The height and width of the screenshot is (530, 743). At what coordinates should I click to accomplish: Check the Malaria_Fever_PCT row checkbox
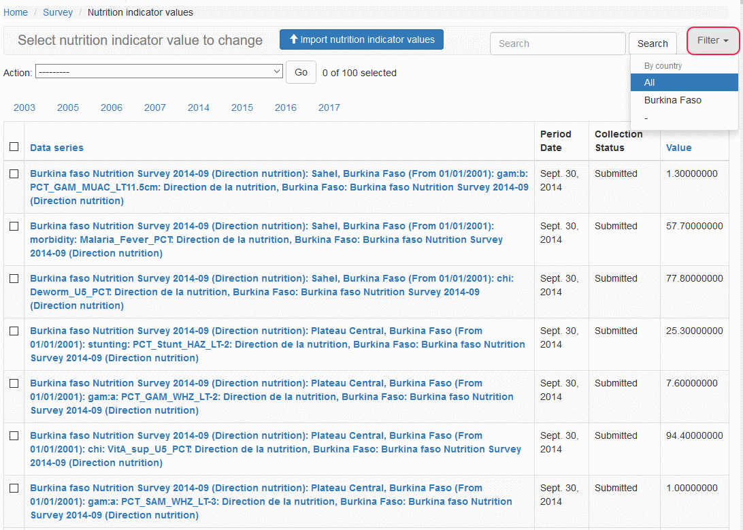14,226
